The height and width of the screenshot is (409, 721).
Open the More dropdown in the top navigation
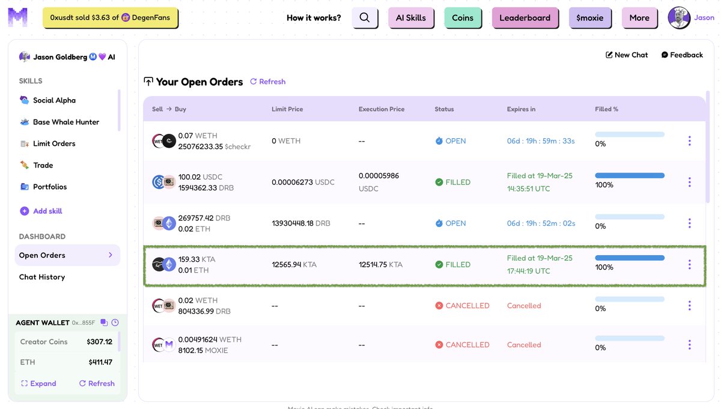tap(639, 18)
